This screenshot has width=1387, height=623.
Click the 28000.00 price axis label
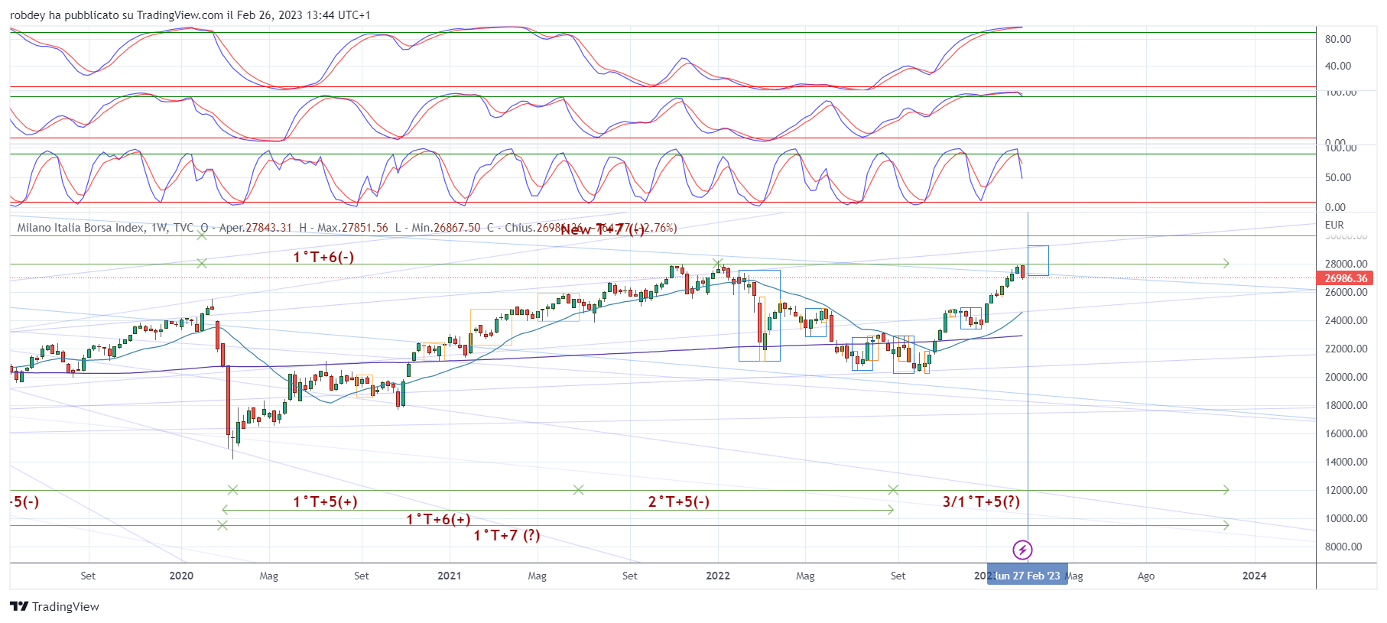click(x=1346, y=264)
